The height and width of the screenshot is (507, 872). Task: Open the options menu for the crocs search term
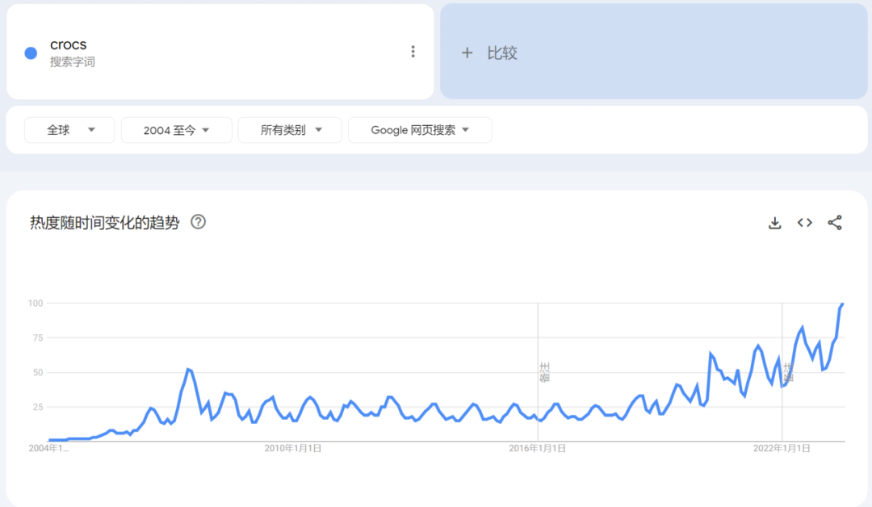tap(413, 52)
